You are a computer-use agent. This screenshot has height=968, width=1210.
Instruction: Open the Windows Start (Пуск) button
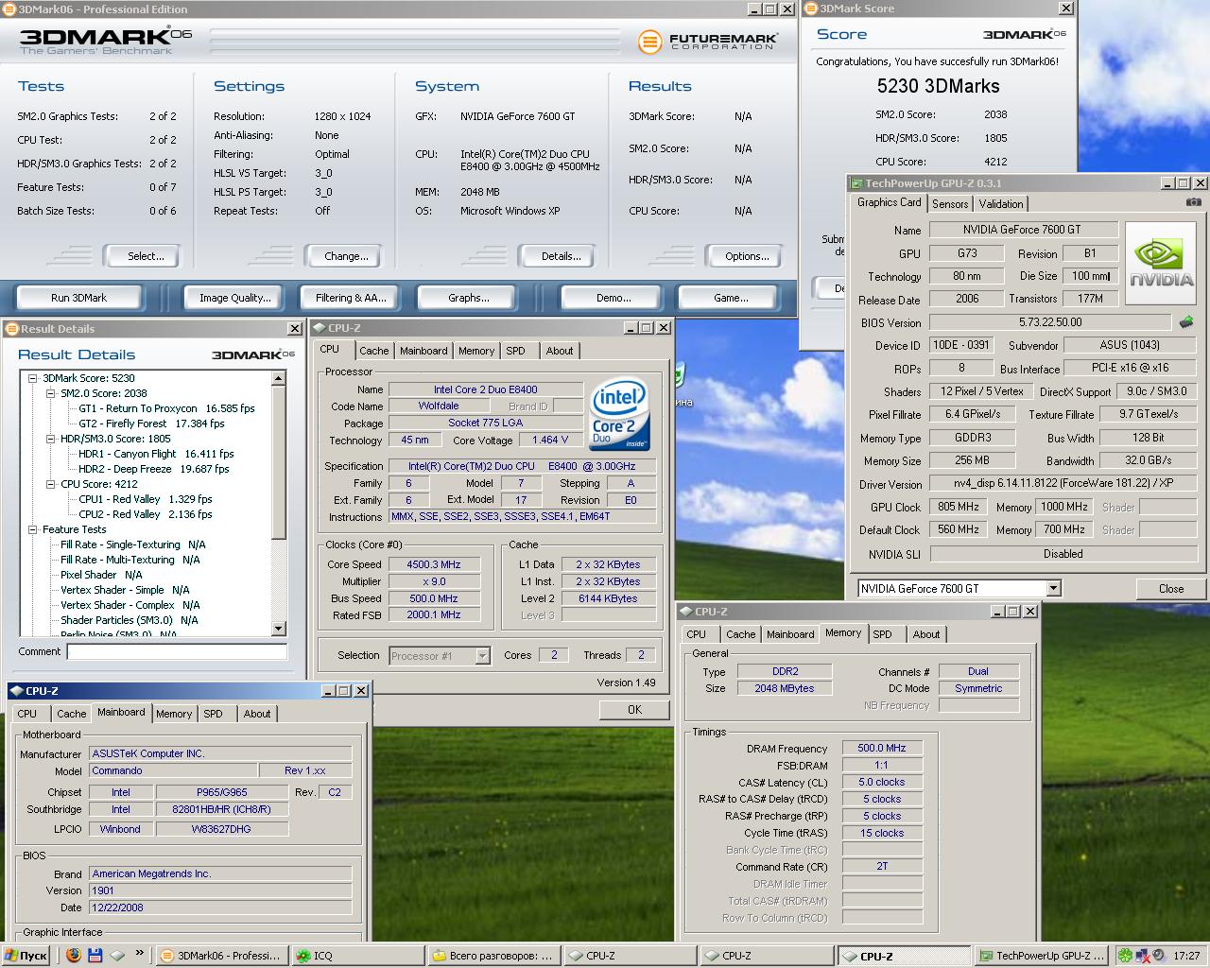(26, 956)
